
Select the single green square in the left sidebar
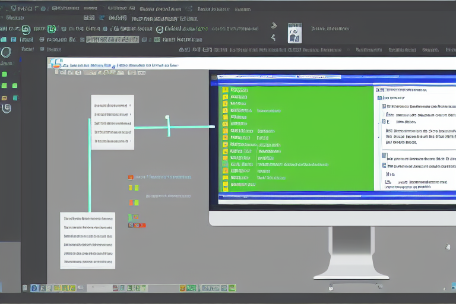(5, 74)
